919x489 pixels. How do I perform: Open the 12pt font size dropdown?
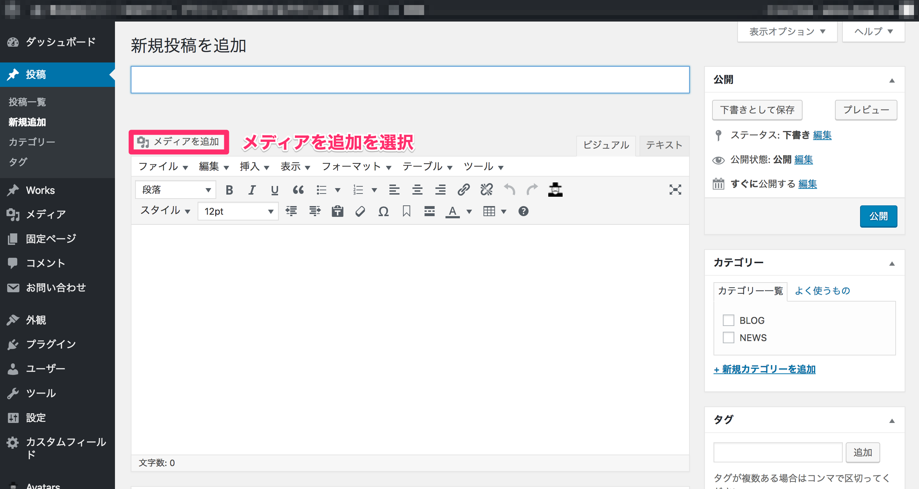[x=238, y=211]
